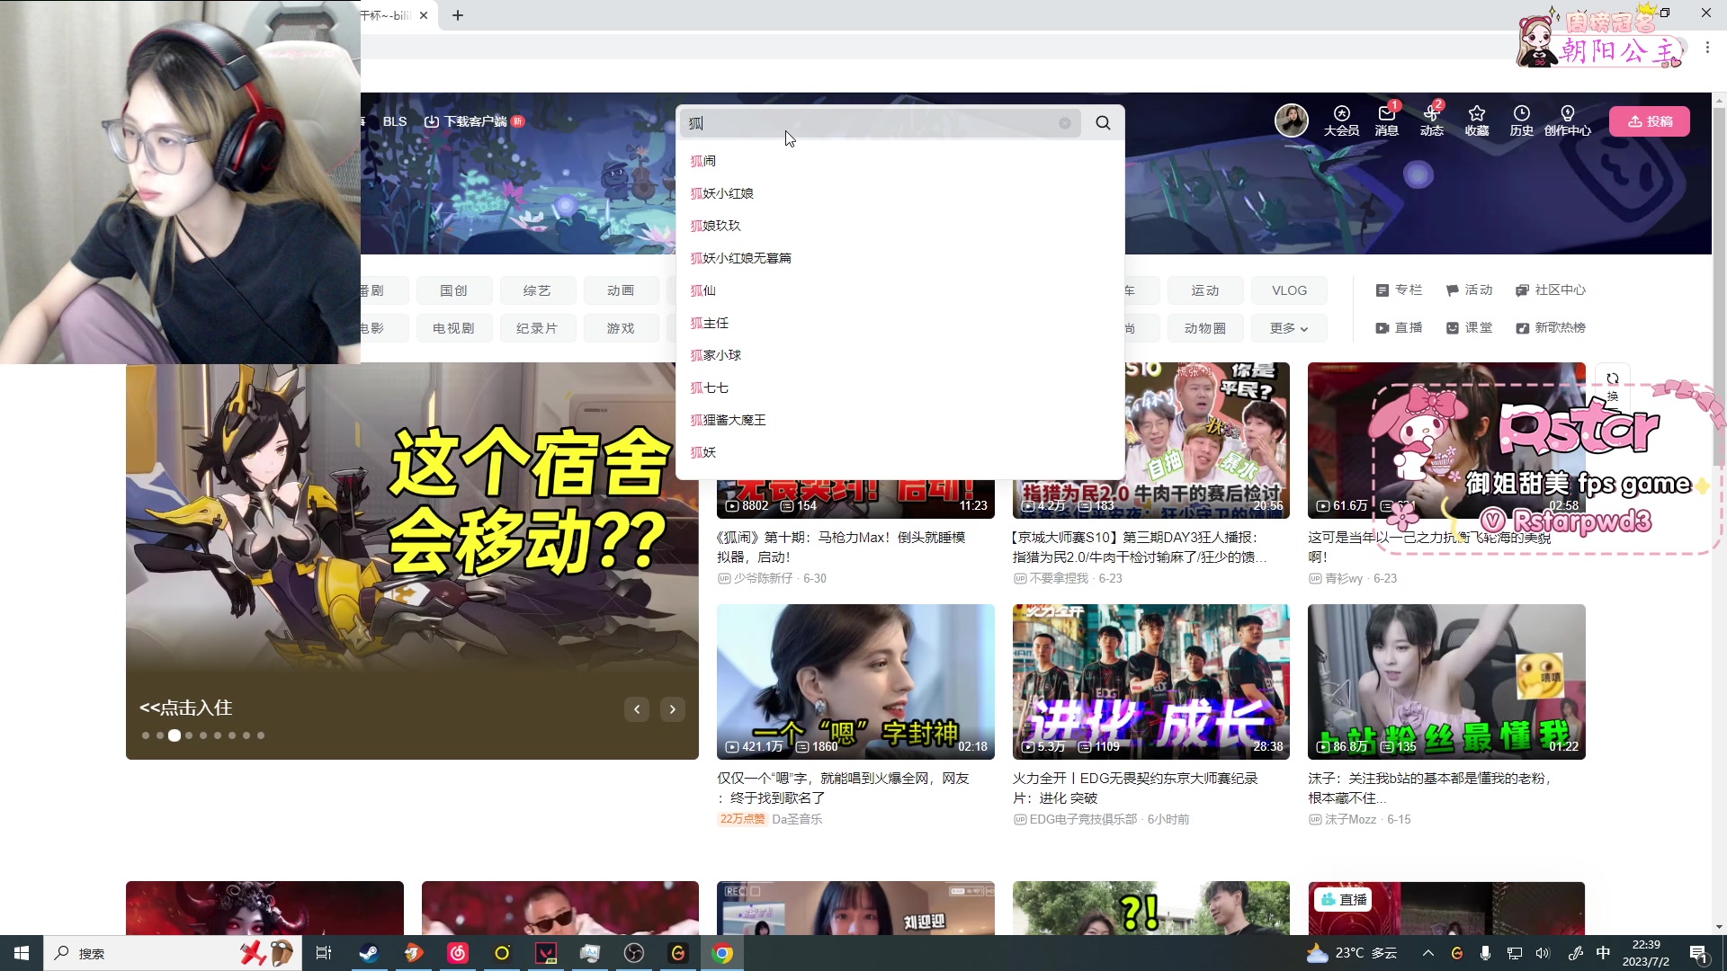Click the 下载客户端 download link
The image size is (1727, 971).
tap(475, 121)
